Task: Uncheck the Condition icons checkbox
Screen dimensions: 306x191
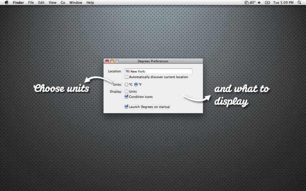Action: tap(127, 97)
